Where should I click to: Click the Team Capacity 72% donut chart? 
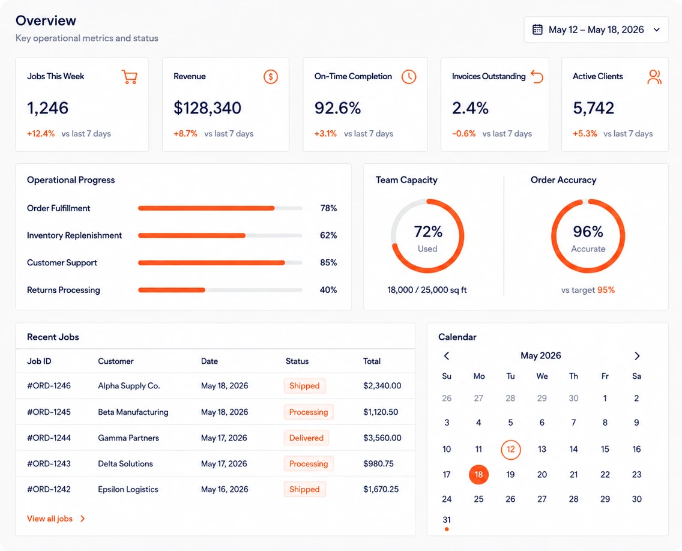point(427,236)
